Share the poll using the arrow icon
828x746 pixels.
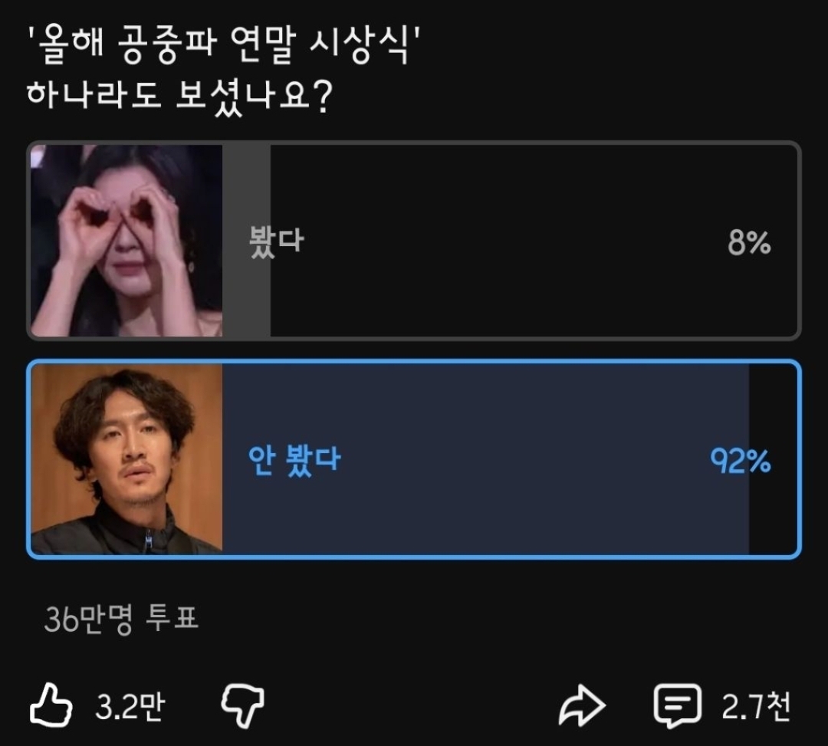(x=582, y=705)
